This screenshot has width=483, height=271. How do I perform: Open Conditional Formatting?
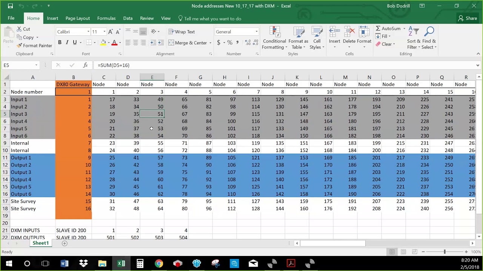coord(275,38)
